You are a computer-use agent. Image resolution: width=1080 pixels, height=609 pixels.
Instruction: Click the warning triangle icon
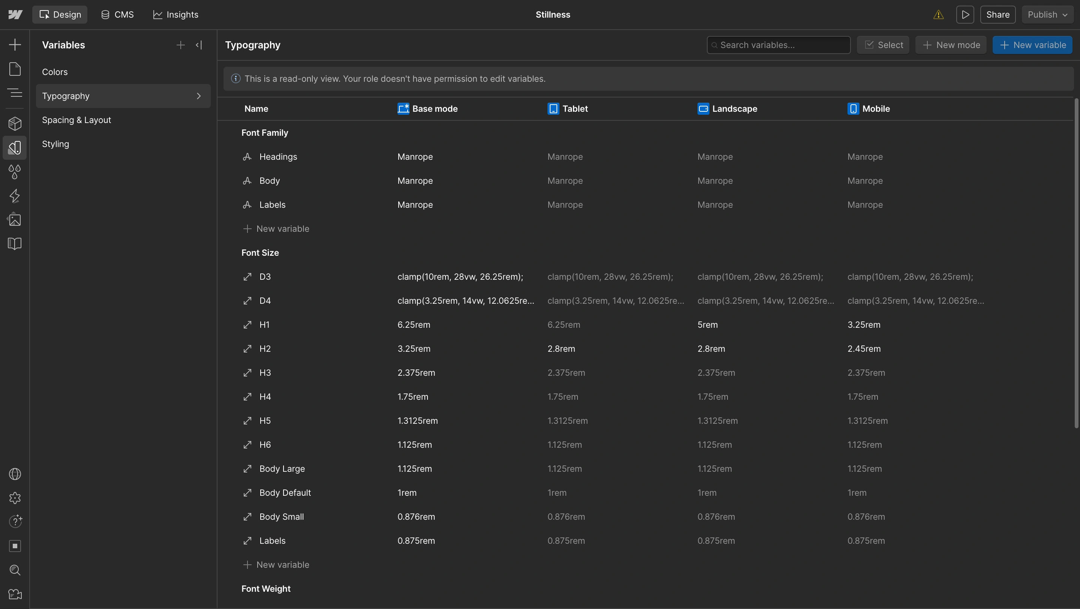click(x=938, y=15)
